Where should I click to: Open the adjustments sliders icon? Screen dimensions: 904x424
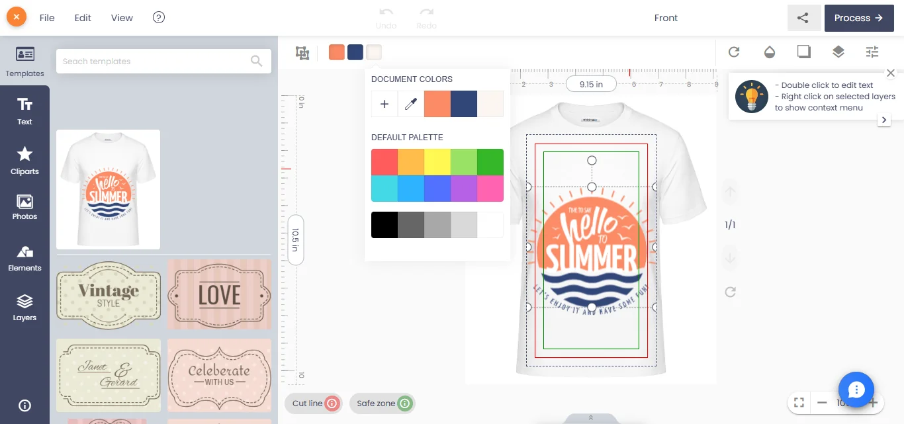873,52
